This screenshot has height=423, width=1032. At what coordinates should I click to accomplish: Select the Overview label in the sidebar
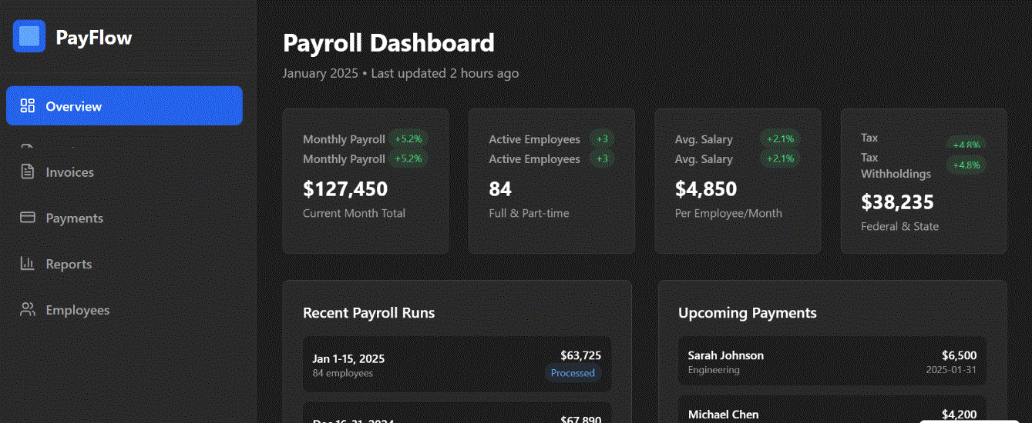(x=74, y=107)
